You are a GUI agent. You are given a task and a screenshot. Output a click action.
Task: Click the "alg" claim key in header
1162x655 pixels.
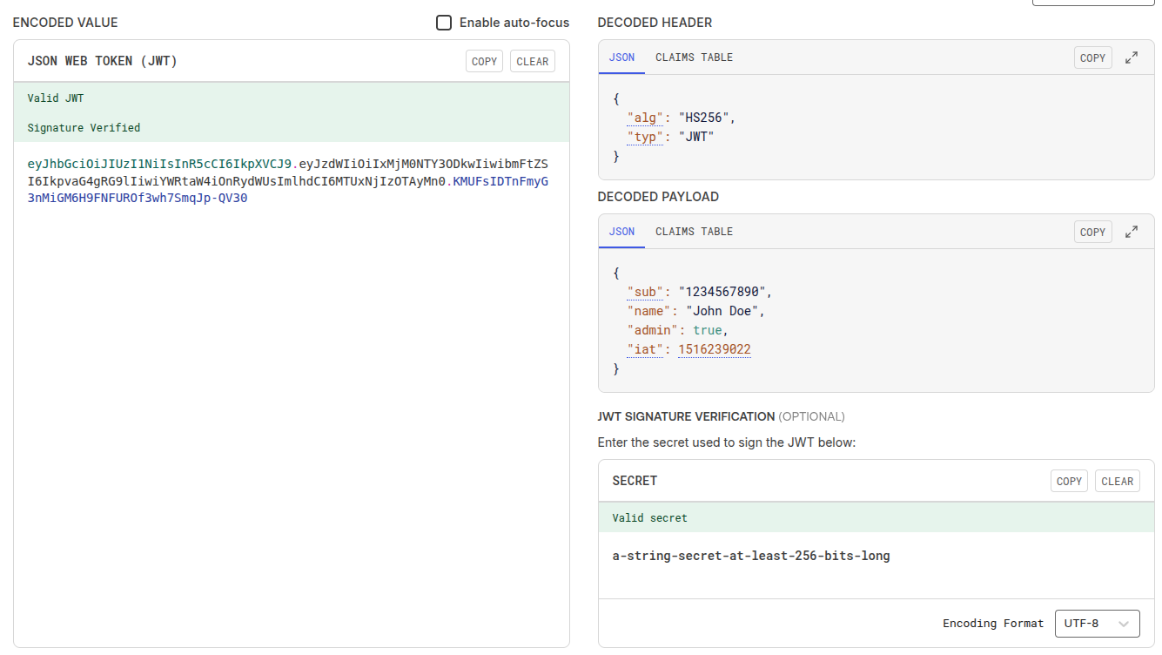pos(645,118)
